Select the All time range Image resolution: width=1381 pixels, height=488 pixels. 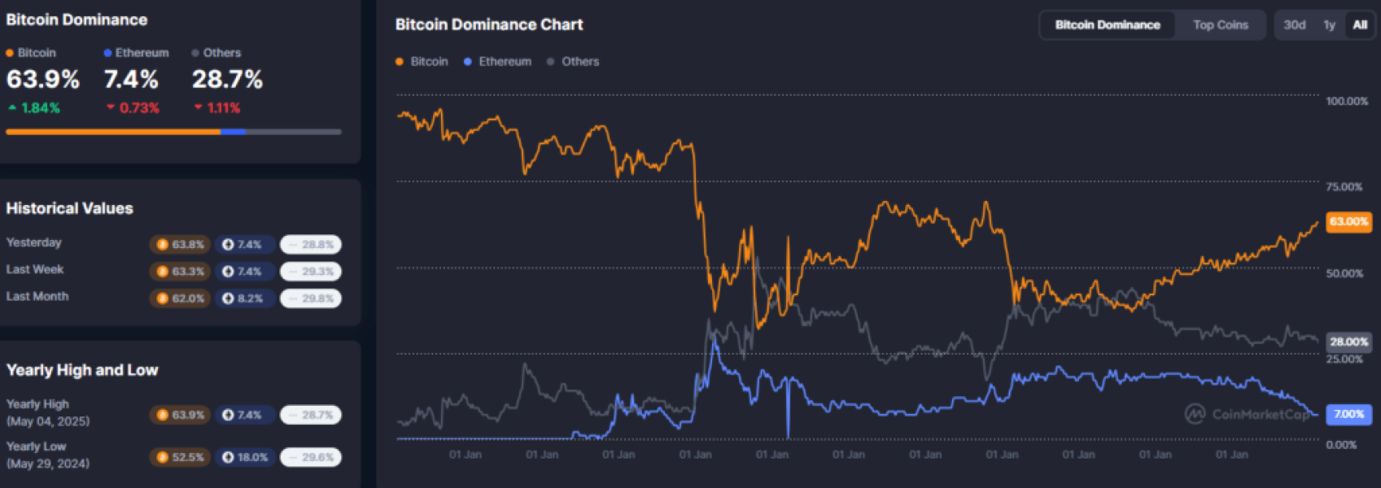click(x=1359, y=25)
